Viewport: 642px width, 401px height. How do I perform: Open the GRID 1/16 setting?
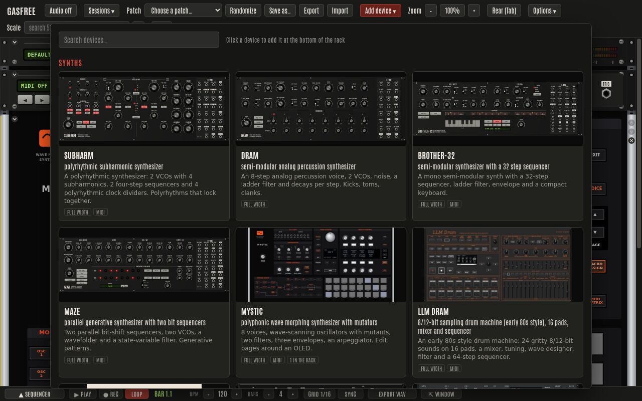(x=319, y=394)
